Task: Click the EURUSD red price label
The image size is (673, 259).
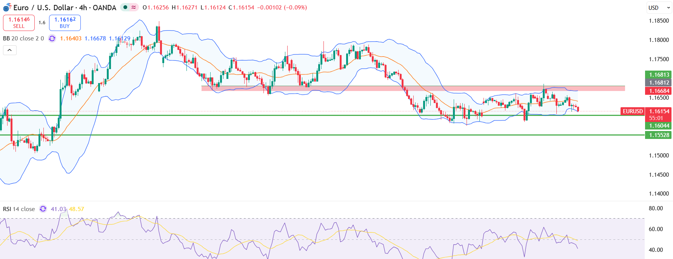Action: point(633,111)
